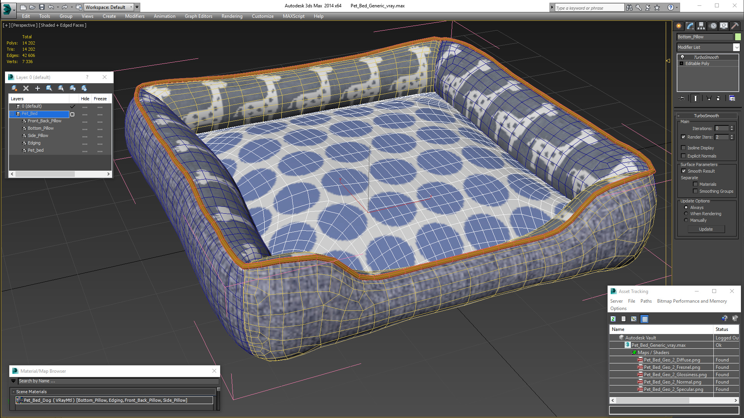This screenshot has height=418, width=744.
Task: Open the Utilities hammer panel tab
Action: pyautogui.click(x=735, y=26)
